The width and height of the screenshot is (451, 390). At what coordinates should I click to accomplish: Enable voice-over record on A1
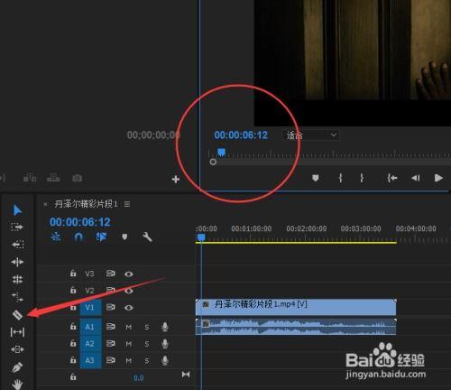click(165, 327)
